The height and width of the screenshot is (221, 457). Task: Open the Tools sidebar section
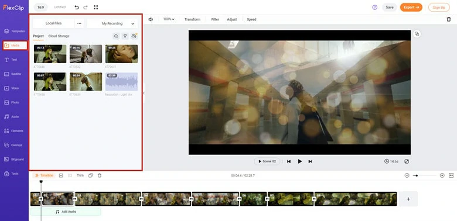(11, 174)
